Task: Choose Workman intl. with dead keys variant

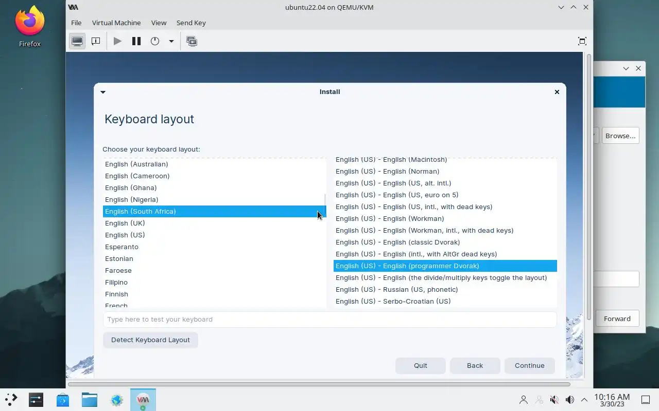Action: pyautogui.click(x=445, y=230)
